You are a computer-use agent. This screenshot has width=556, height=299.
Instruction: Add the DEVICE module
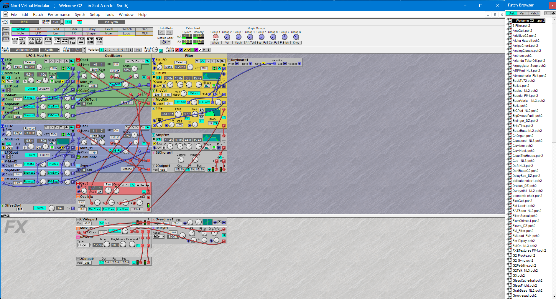point(72,41)
